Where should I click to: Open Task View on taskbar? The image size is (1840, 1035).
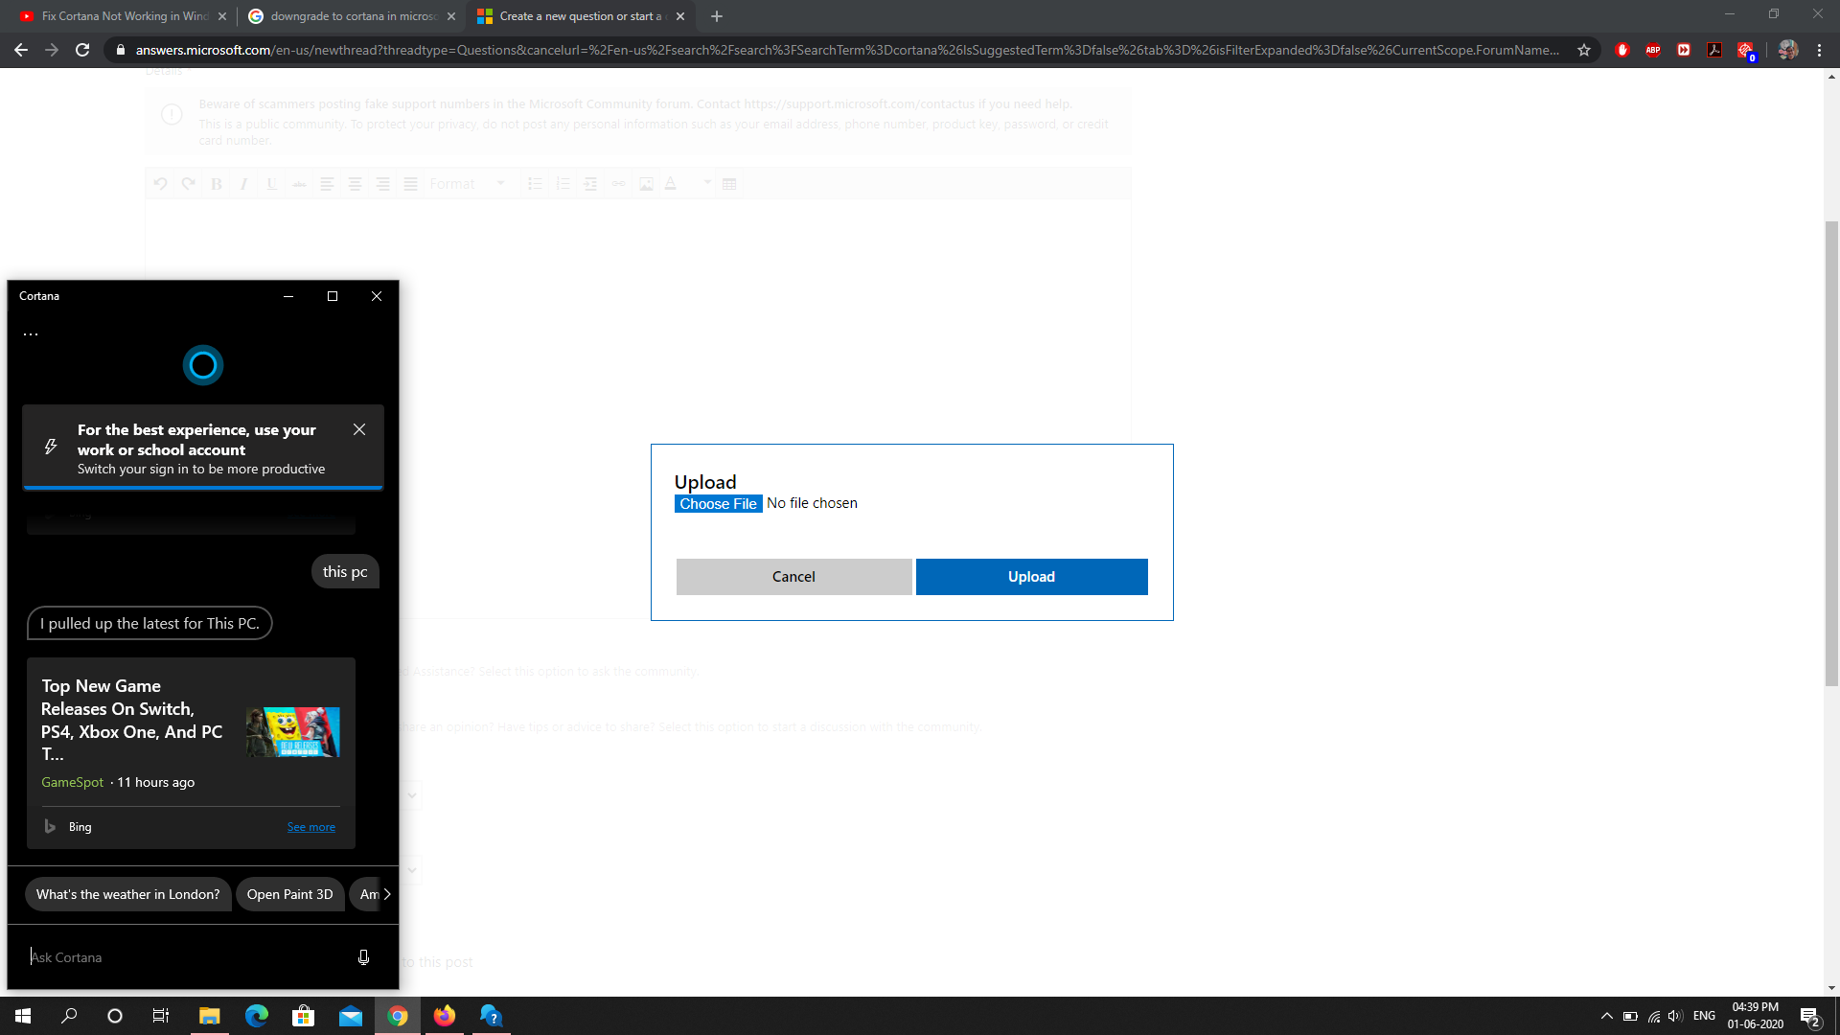161,1016
